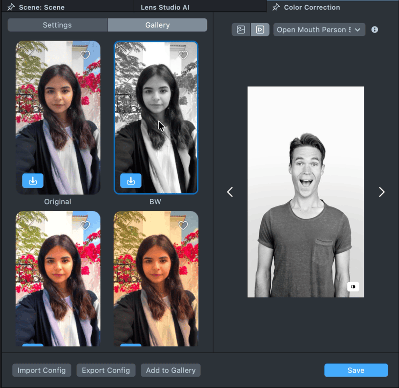Favorite the Original preset with heart icon

pyautogui.click(x=85, y=55)
